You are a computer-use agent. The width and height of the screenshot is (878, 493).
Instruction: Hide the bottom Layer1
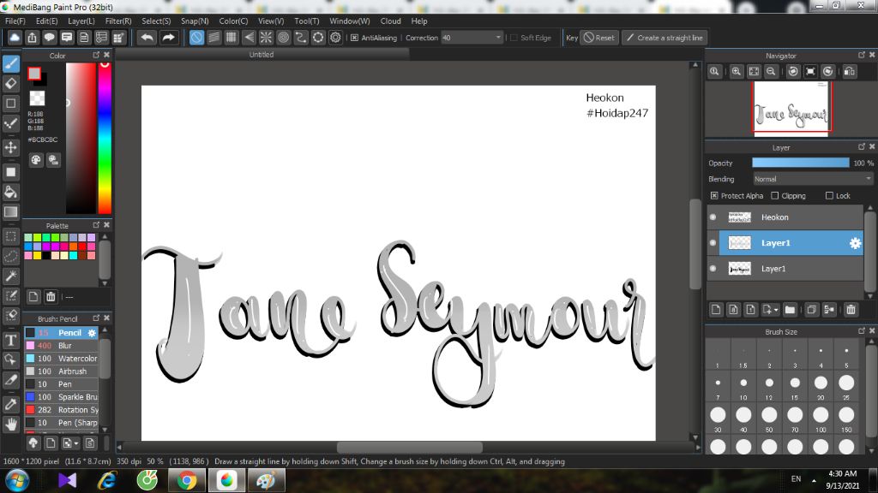(x=713, y=269)
